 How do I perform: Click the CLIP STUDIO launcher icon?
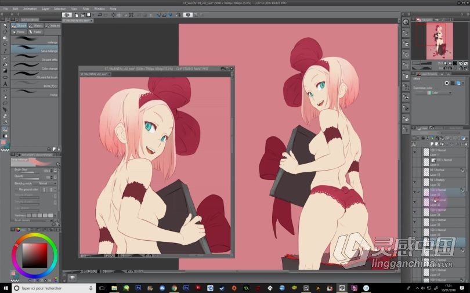coord(67,15)
